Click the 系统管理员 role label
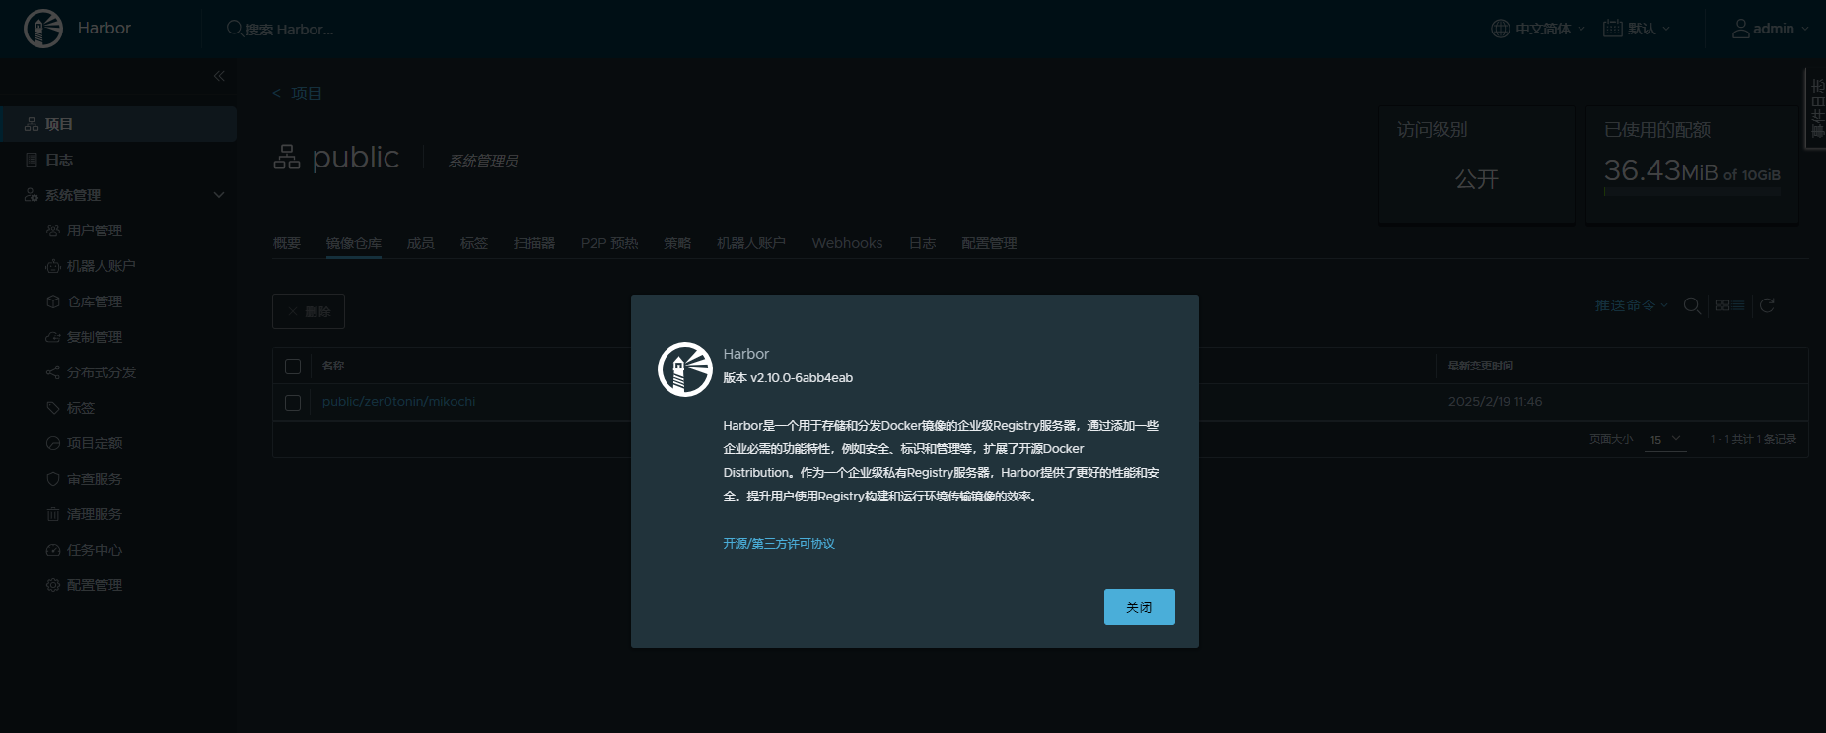The width and height of the screenshot is (1826, 733). (483, 161)
